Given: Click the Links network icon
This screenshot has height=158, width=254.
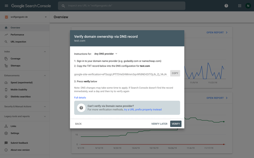Looking at the screenshot, I should pyautogui.click(x=6, y=126).
